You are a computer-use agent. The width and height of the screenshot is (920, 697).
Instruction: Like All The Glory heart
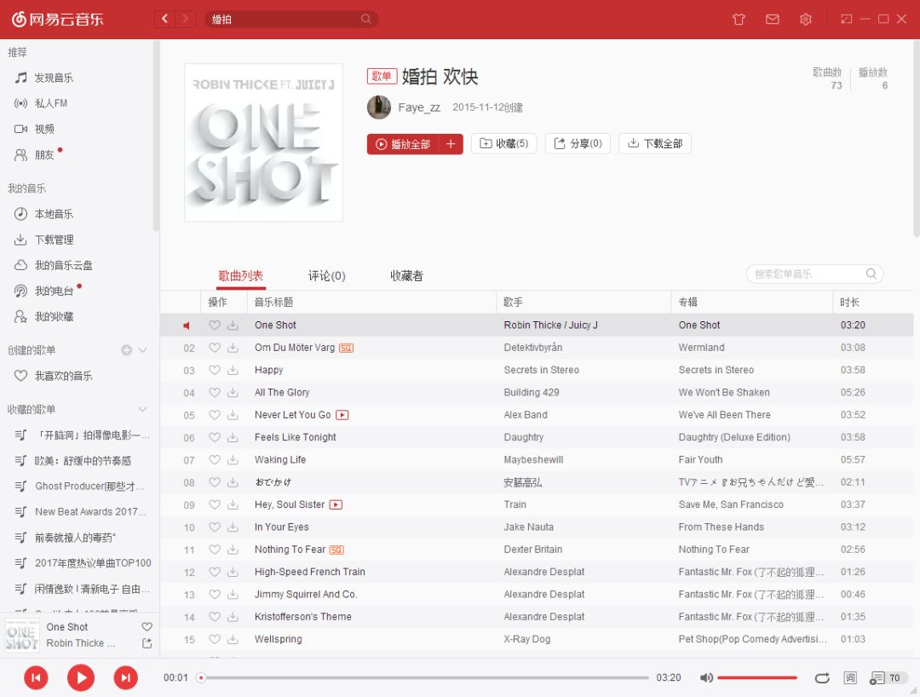[215, 393]
